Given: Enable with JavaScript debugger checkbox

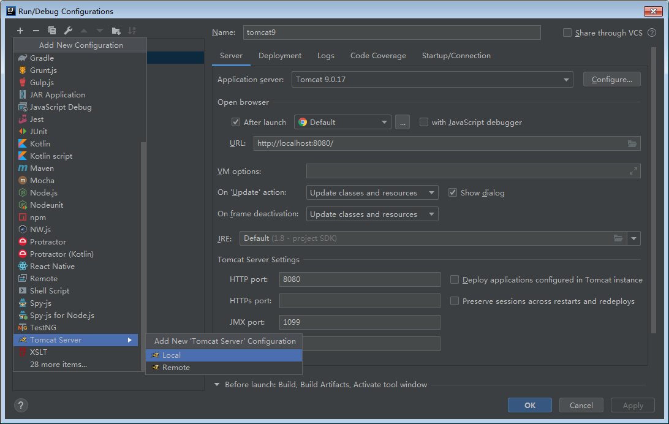Looking at the screenshot, I should (424, 123).
